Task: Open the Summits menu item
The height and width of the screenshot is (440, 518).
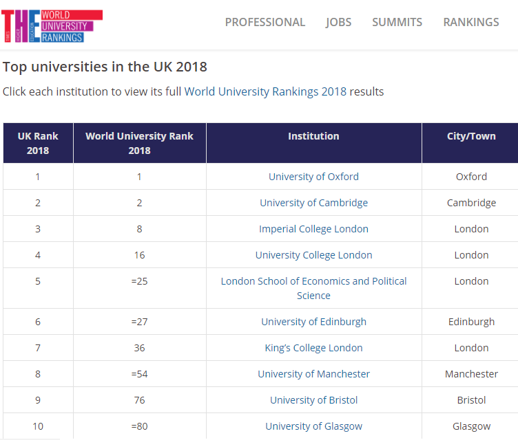Action: point(397,22)
